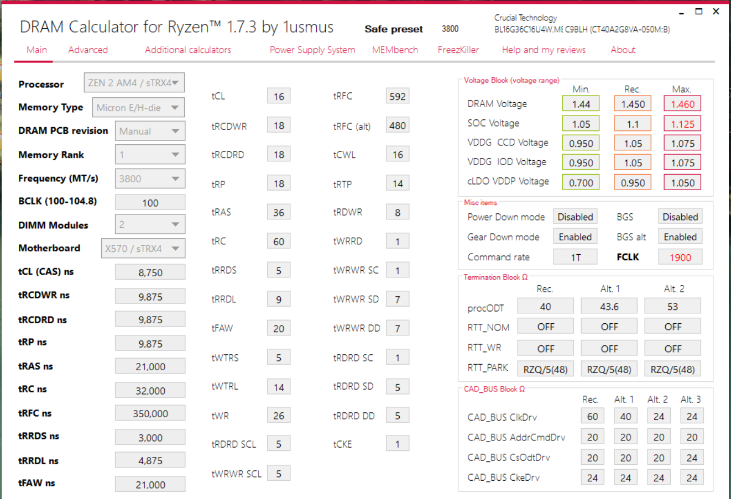This screenshot has height=499, width=731.
Task: Open the Frequency (MT/s) dropdown
Action: point(150,178)
